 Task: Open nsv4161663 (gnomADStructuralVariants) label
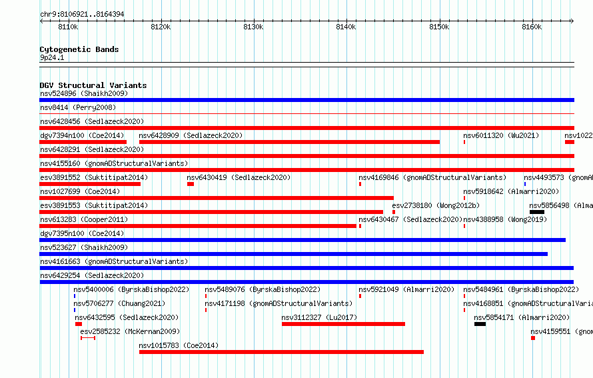tap(114, 261)
